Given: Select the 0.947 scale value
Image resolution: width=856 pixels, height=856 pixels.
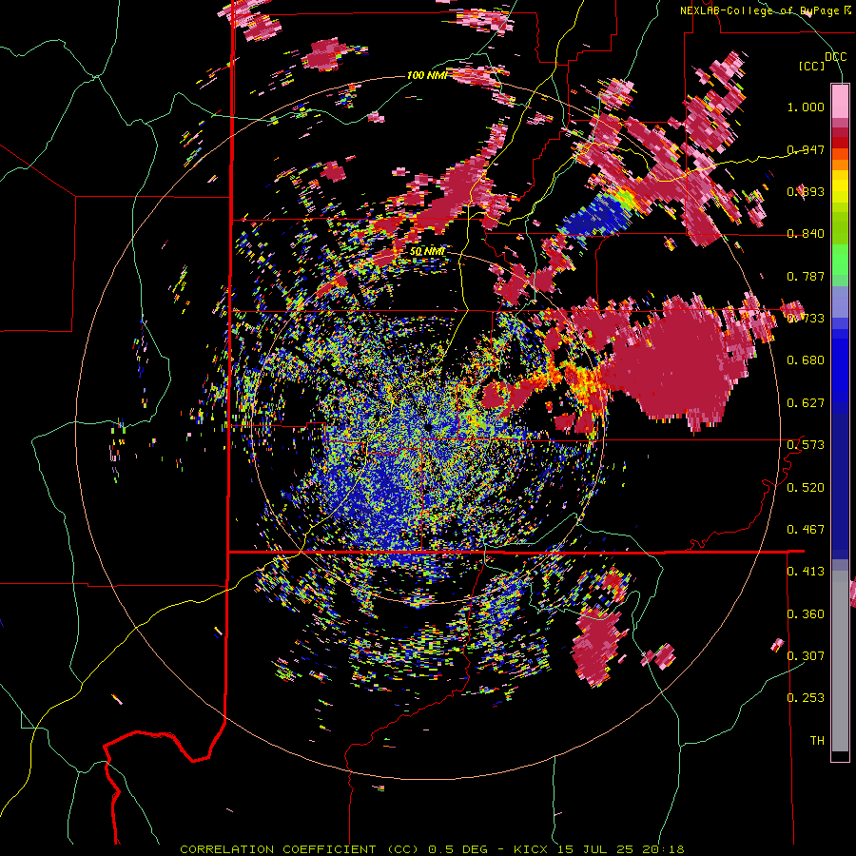Looking at the screenshot, I should tap(806, 149).
